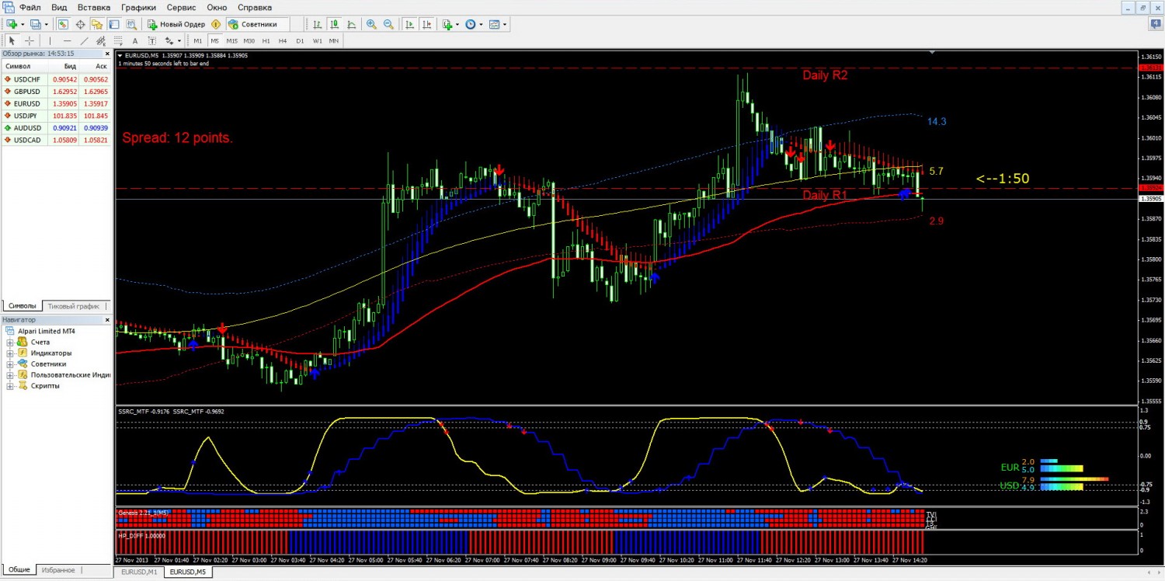Select the cursor arrow tool
This screenshot has width=1165, height=581.
pyautogui.click(x=12, y=40)
